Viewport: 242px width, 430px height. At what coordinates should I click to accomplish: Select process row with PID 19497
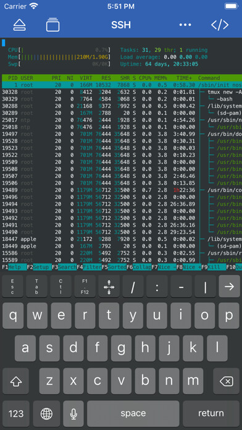tap(122, 134)
